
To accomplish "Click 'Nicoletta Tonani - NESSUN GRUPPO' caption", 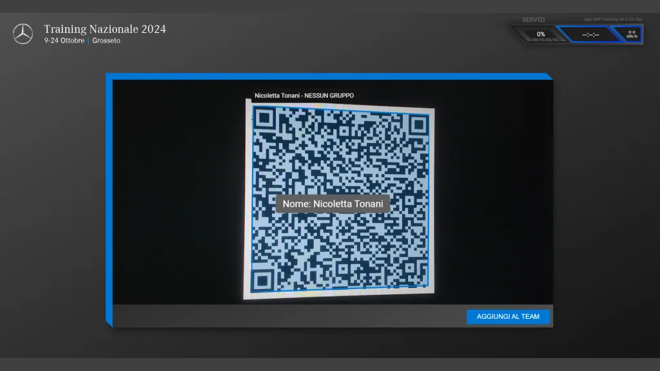I will coord(304,95).
